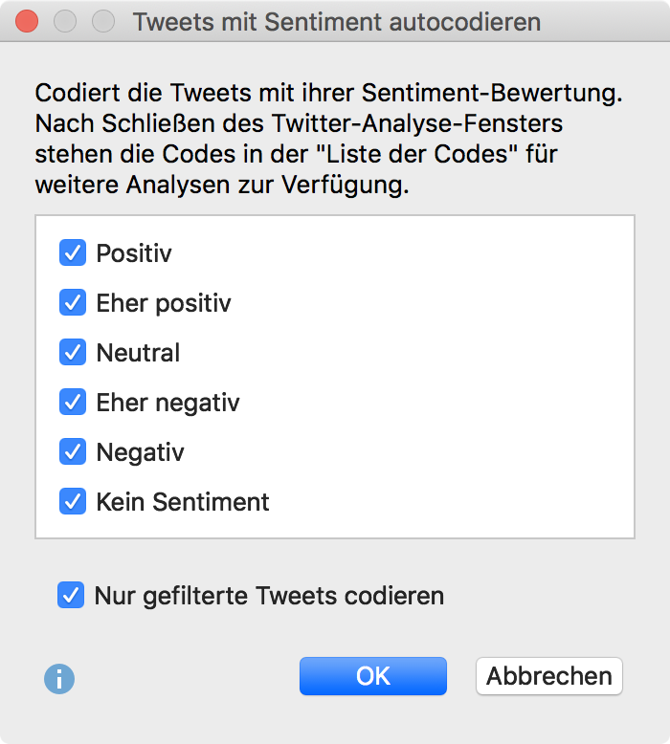Click the greyed-out zoom window button
This screenshot has height=744, width=670.
click(x=102, y=21)
